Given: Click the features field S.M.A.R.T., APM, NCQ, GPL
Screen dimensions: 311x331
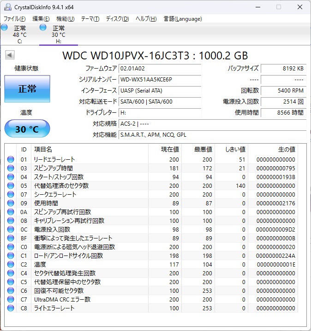Looking at the screenshot, I should [x=212, y=135].
